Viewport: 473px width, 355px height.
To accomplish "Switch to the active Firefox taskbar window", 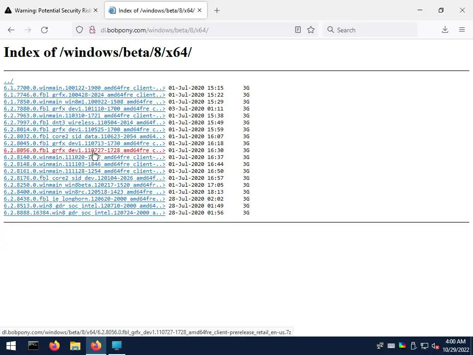I will click(96, 346).
